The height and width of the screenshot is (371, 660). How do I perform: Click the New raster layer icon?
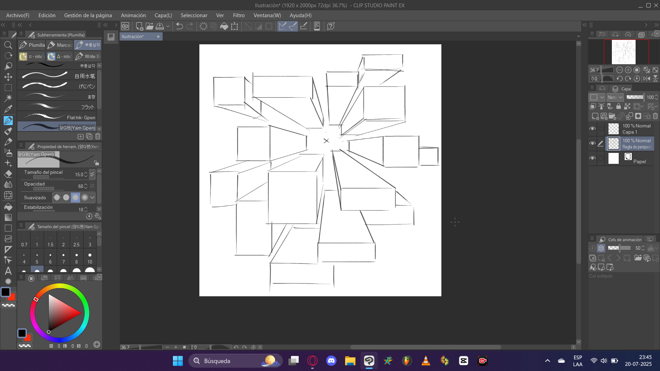tap(595, 116)
